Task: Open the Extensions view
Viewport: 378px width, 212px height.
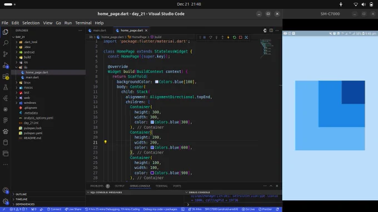Action: click(x=6, y=76)
